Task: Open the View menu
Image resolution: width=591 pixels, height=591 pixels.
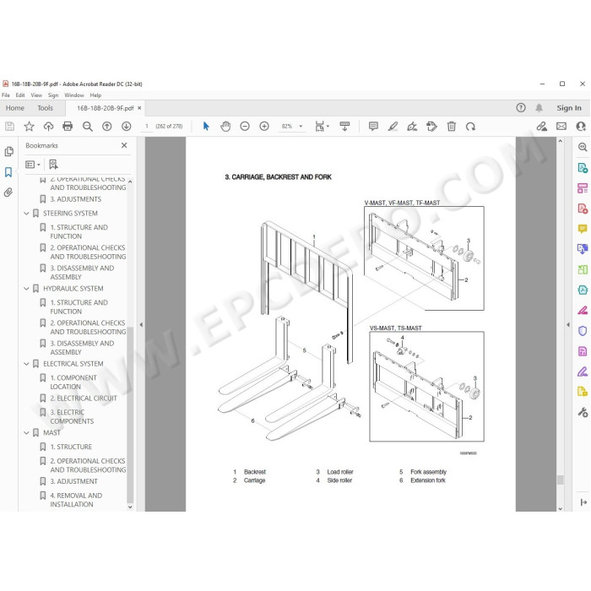Action: coord(36,95)
